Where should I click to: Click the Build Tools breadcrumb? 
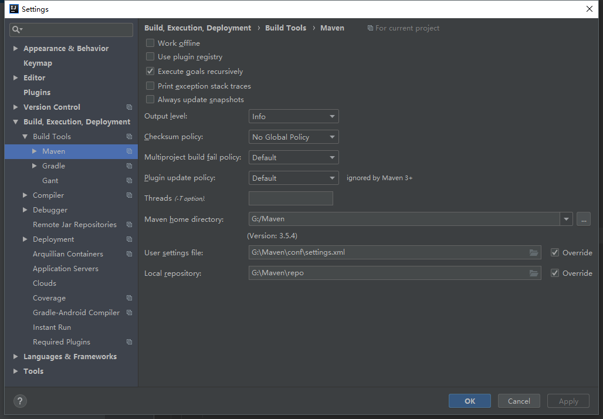pos(286,28)
